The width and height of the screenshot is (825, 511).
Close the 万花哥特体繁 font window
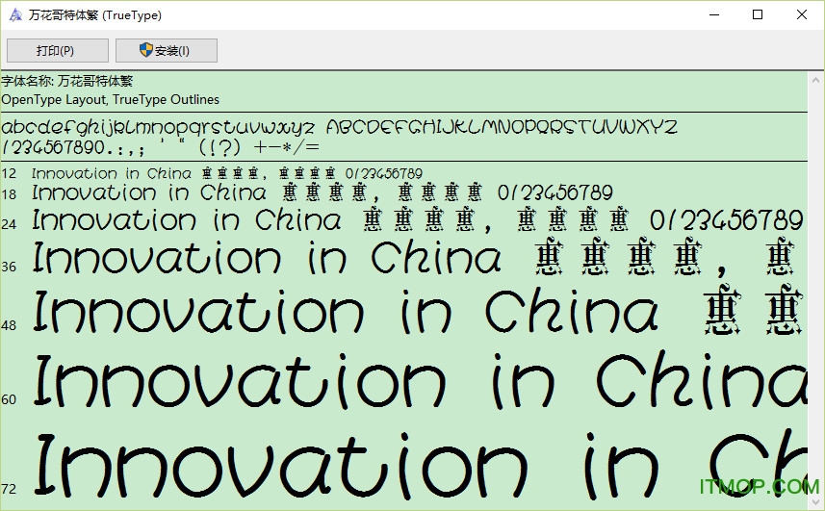coord(802,15)
